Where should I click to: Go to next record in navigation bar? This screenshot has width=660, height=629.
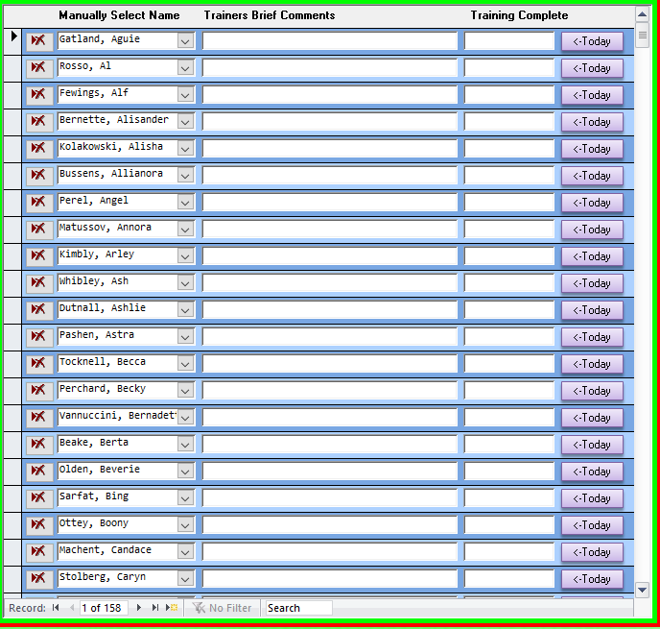pos(139,608)
